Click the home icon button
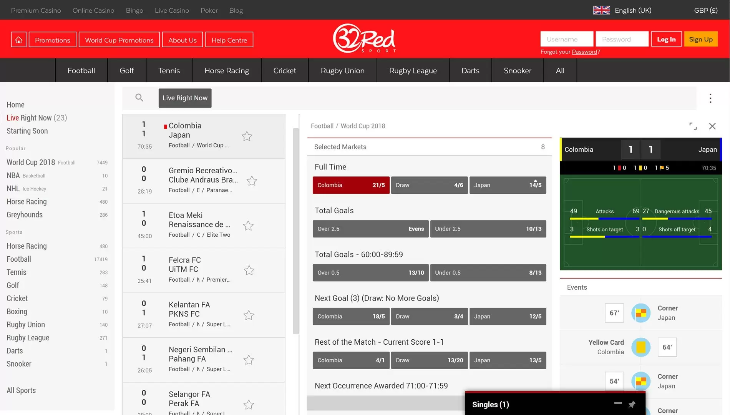Image resolution: width=730 pixels, height=415 pixels. point(18,40)
